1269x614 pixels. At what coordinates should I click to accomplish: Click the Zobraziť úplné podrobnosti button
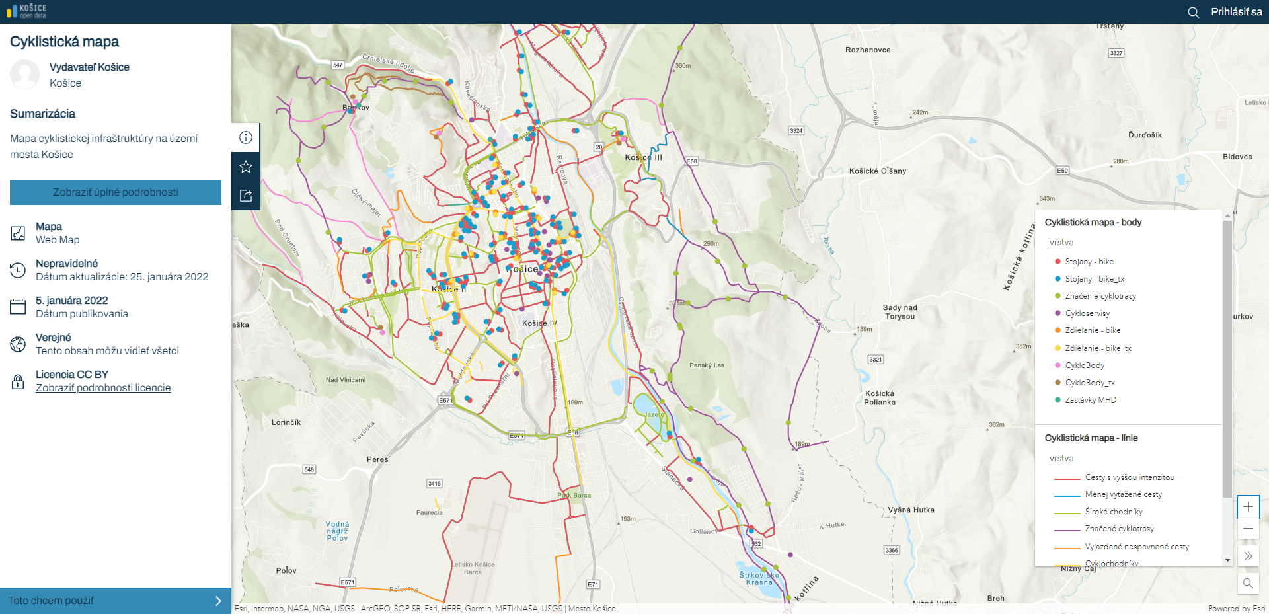coord(115,192)
